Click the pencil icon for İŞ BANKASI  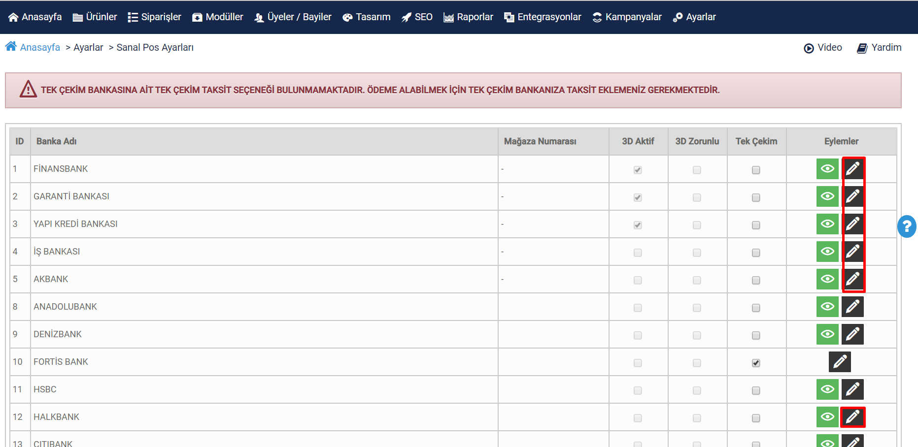[x=853, y=252]
